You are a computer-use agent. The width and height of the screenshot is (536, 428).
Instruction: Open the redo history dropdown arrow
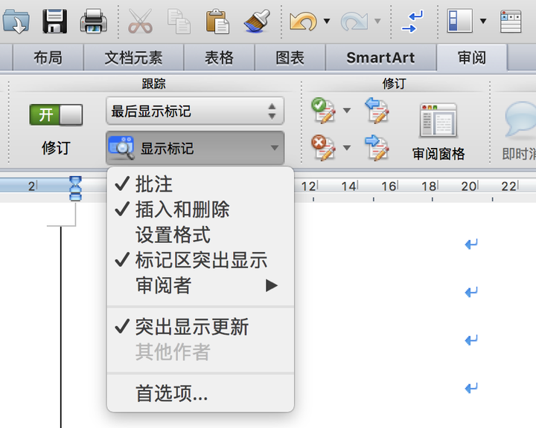point(377,21)
